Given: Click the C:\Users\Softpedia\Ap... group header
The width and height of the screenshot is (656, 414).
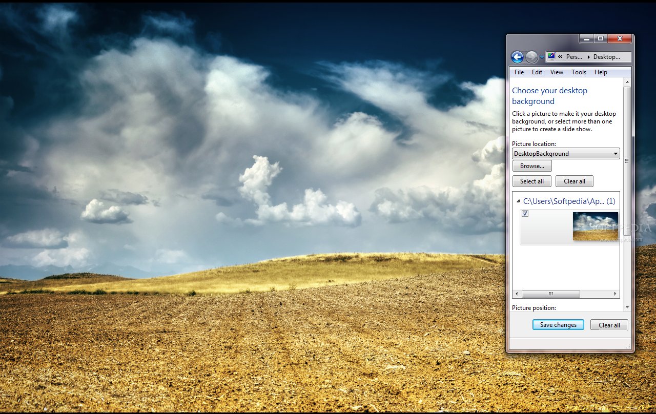Looking at the screenshot, I should click(569, 201).
